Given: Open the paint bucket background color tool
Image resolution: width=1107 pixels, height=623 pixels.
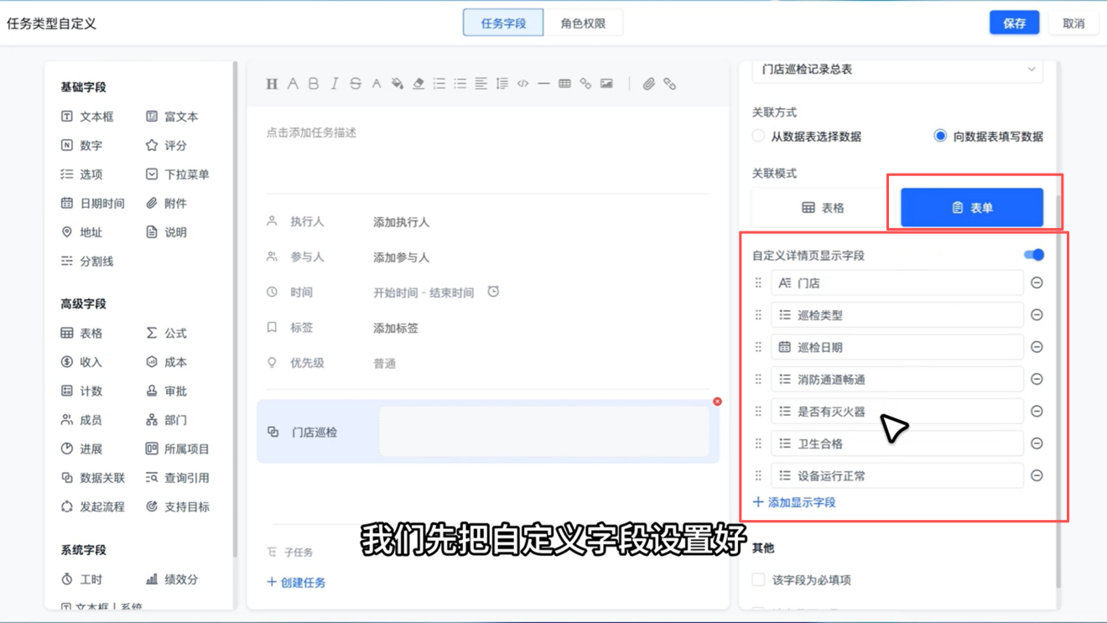Looking at the screenshot, I should click(398, 84).
